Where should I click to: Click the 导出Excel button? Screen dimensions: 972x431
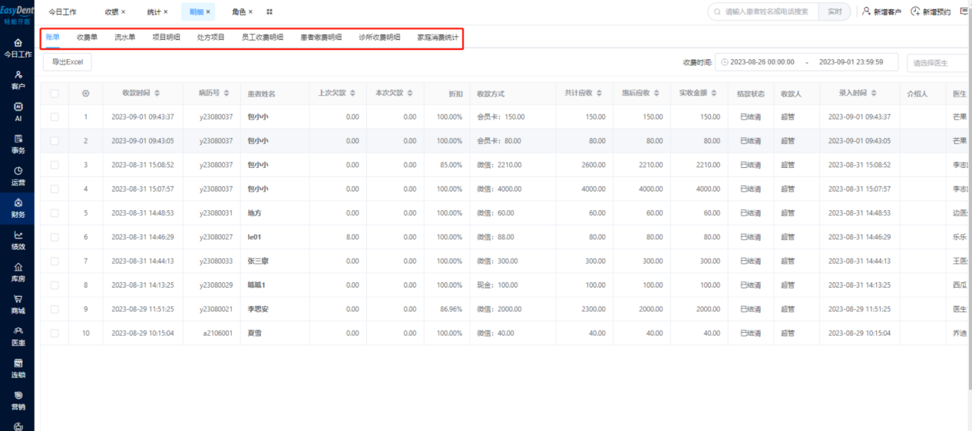(x=68, y=62)
